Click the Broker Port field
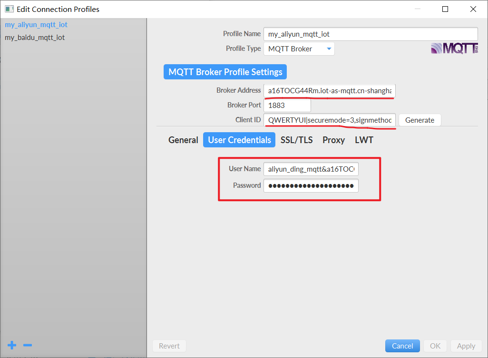488x358 pixels. (287, 105)
